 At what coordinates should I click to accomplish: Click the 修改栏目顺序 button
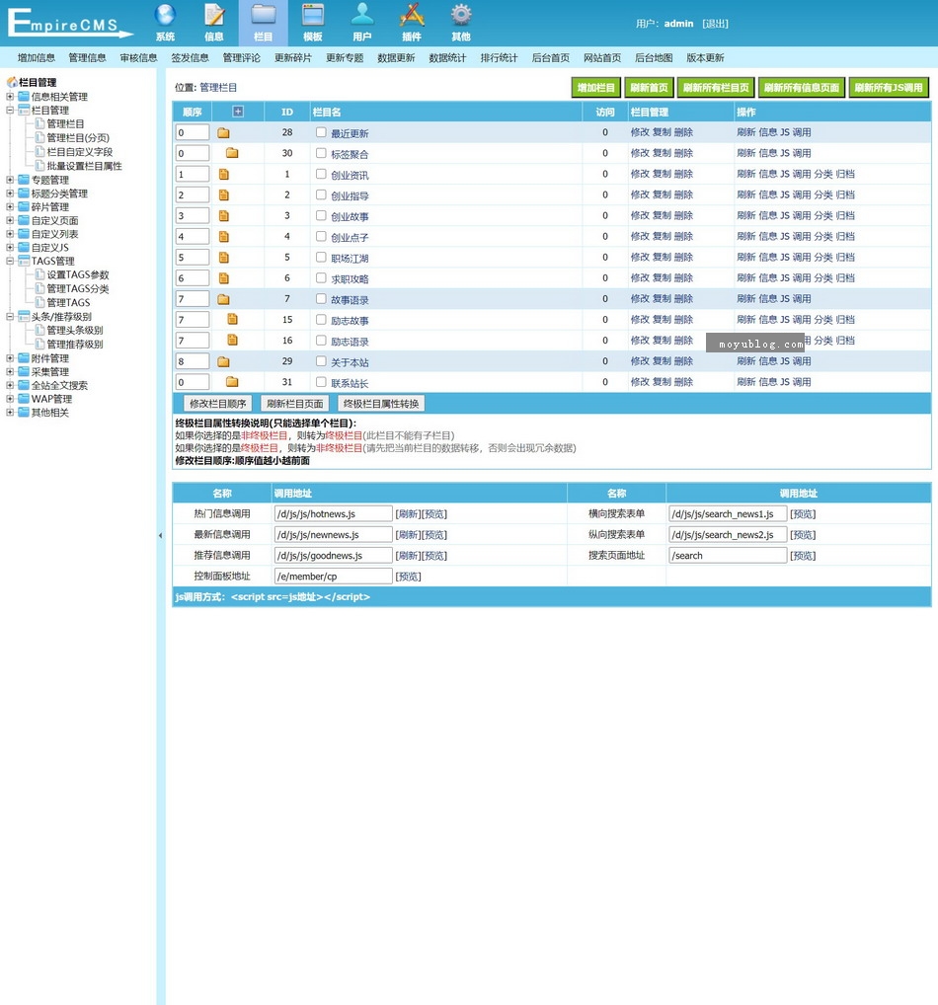tap(218, 403)
